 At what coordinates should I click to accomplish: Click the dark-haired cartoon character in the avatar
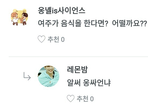tap(25, 18)
